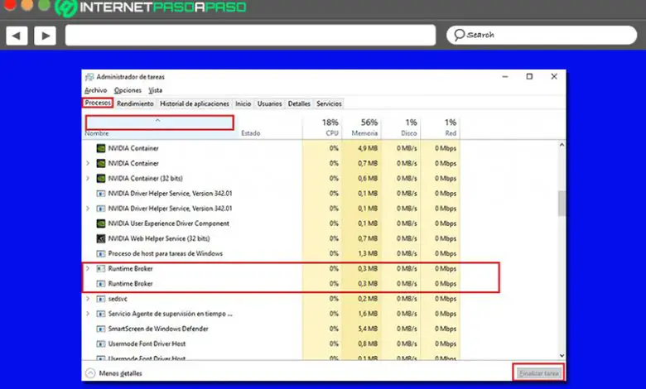Switch to the Servicios tab

pyautogui.click(x=329, y=103)
